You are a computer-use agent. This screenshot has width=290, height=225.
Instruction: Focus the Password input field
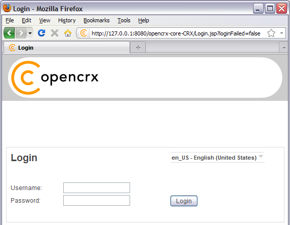tap(97, 200)
